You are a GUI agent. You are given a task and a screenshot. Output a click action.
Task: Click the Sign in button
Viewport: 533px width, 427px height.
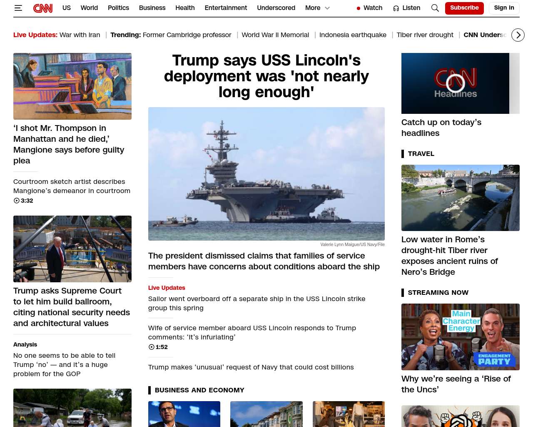tap(504, 8)
